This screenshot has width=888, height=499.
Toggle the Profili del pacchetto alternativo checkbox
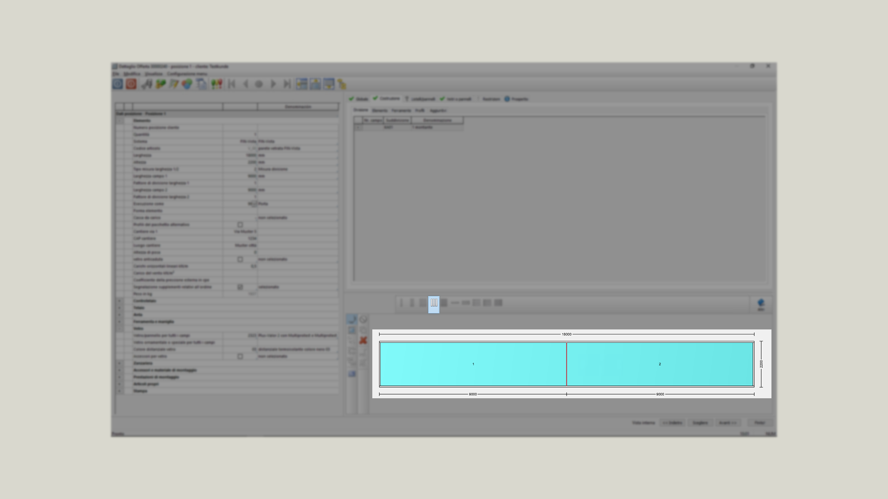[x=240, y=225]
